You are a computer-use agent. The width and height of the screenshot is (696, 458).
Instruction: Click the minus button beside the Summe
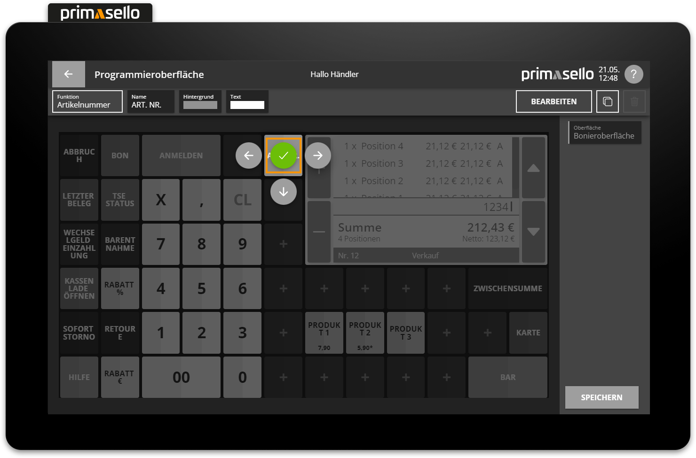click(x=319, y=232)
